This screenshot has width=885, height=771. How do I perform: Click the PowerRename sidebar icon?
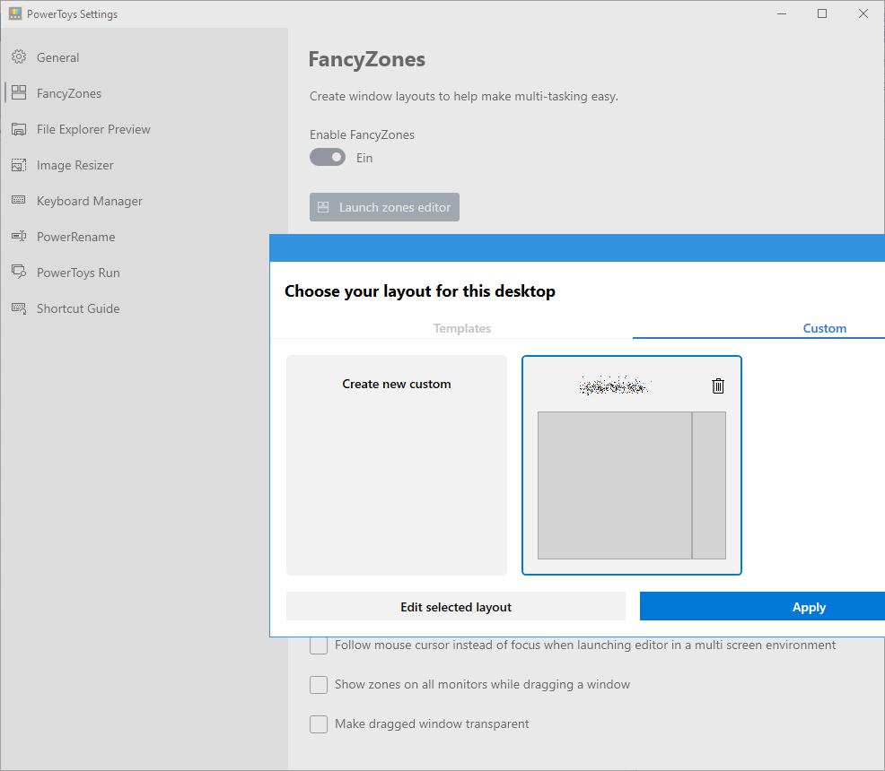coord(19,236)
